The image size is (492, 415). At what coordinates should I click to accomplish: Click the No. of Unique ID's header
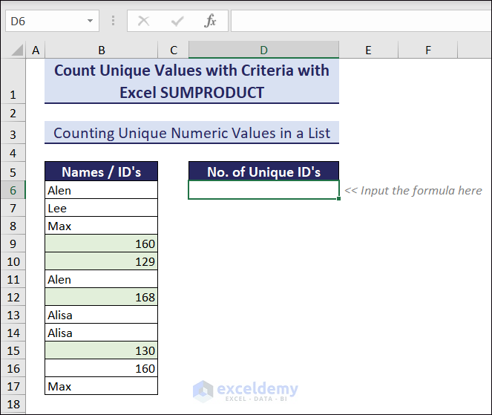(x=263, y=171)
